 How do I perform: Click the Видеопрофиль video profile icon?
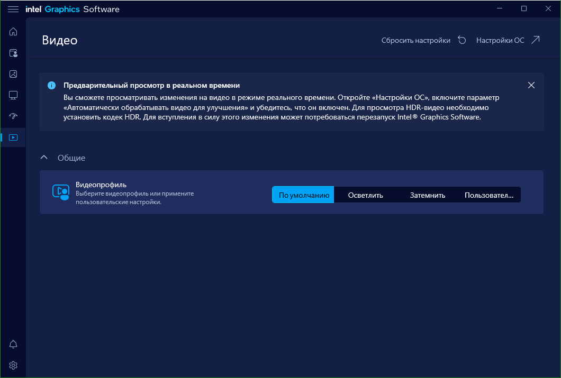tap(61, 192)
